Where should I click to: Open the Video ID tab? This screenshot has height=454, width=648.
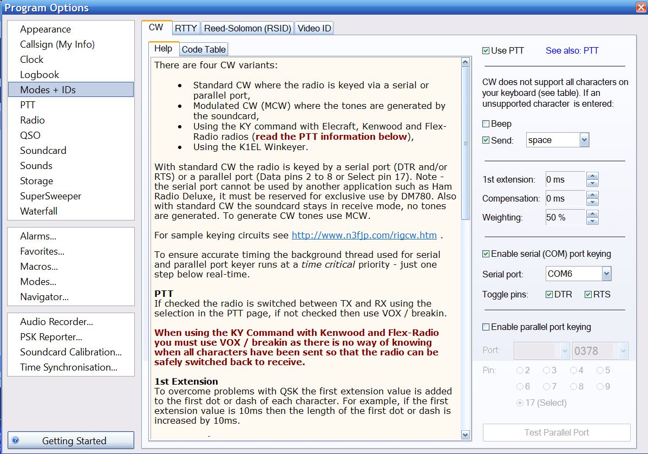click(x=314, y=28)
